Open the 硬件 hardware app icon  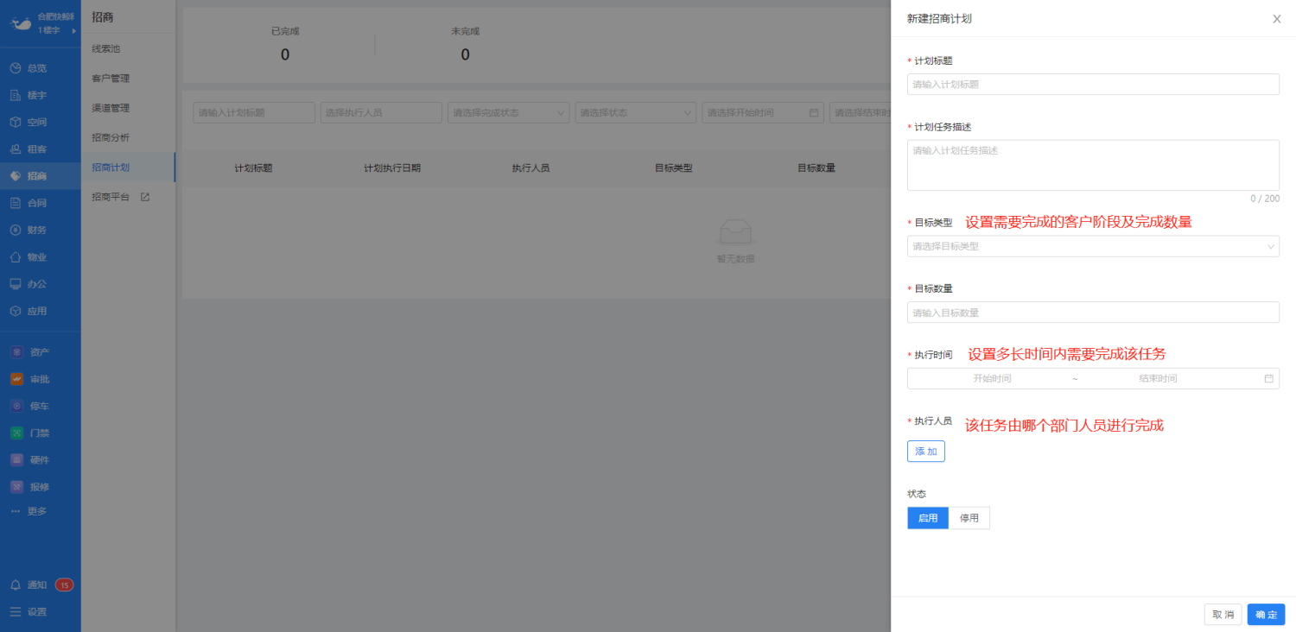16,459
